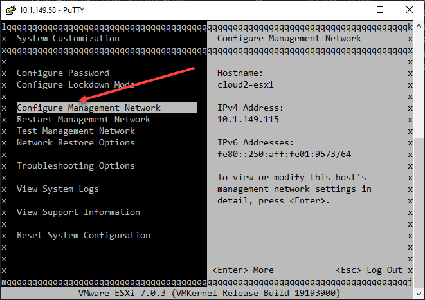Choose Reset System Configuration

coord(84,236)
